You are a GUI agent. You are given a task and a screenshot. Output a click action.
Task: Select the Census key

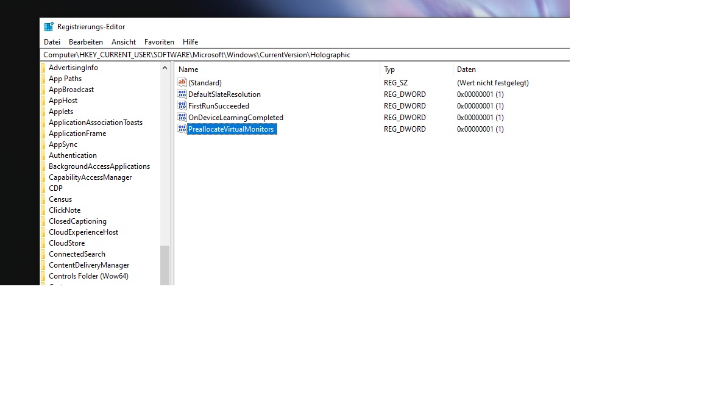pyautogui.click(x=60, y=199)
